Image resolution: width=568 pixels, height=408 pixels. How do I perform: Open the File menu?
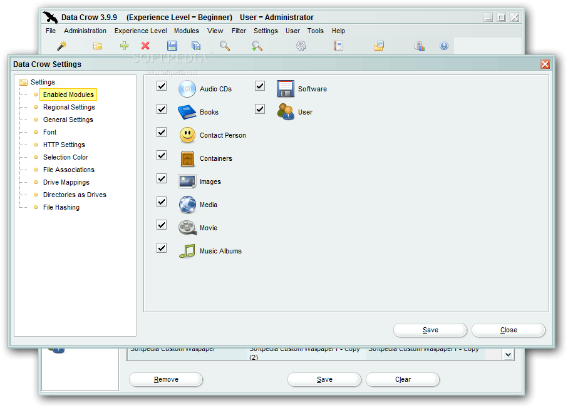pos(51,31)
